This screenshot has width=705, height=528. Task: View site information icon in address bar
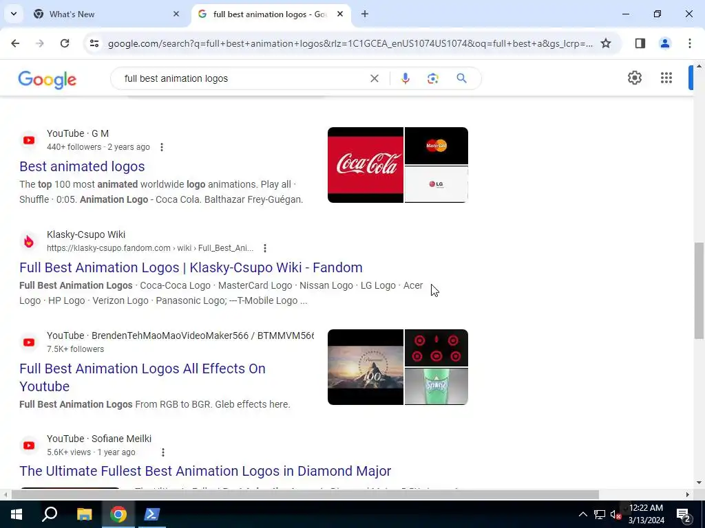pyautogui.click(x=94, y=43)
